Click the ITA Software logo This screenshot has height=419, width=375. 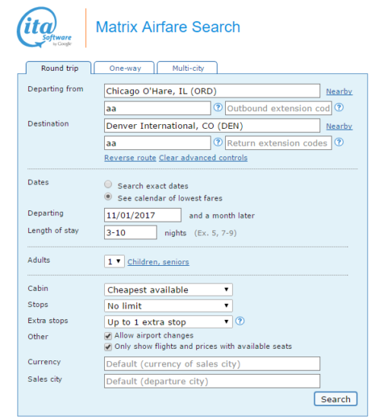tap(44, 27)
